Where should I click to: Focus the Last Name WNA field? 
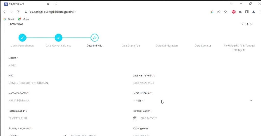coord(193,83)
